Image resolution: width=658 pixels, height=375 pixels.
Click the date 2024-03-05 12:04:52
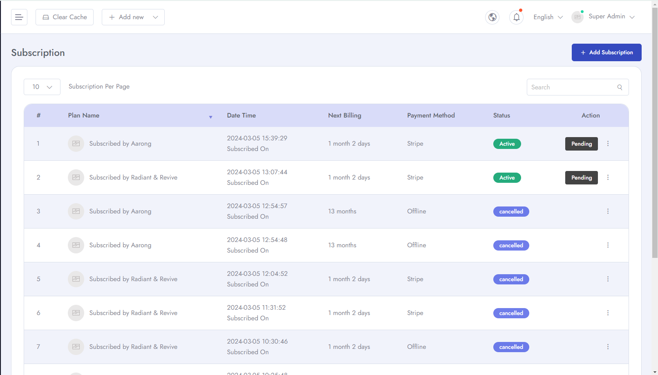(x=257, y=274)
